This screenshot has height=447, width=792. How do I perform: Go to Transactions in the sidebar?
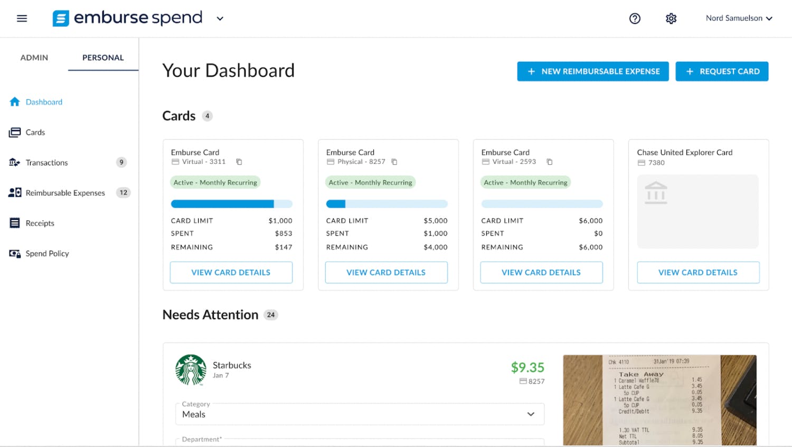46,163
